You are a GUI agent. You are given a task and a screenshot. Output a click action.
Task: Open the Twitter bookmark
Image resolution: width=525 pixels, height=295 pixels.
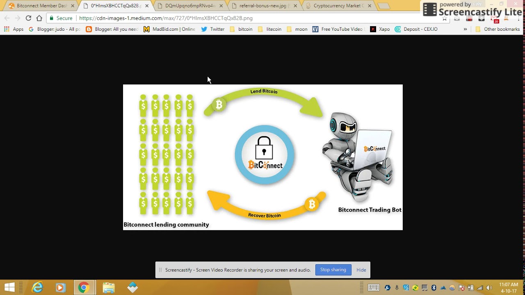[x=213, y=29]
